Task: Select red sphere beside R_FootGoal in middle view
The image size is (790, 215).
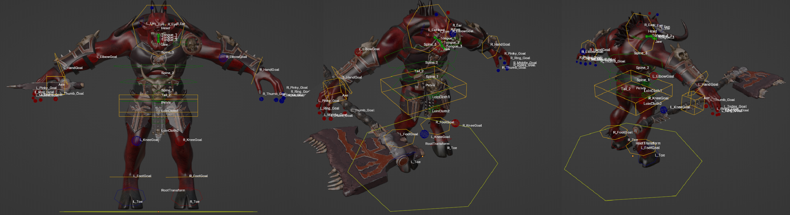Action: (455, 123)
